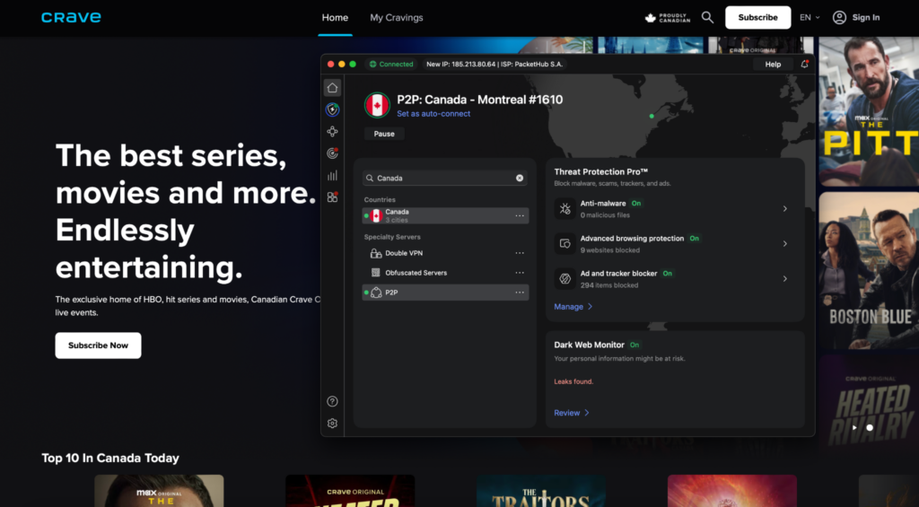Open the EN language dropdown
Image resolution: width=919 pixels, height=507 pixels.
pos(810,18)
